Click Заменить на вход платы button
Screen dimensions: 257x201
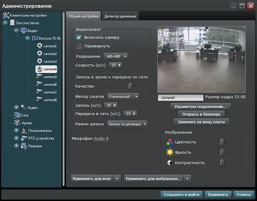coord(201,122)
